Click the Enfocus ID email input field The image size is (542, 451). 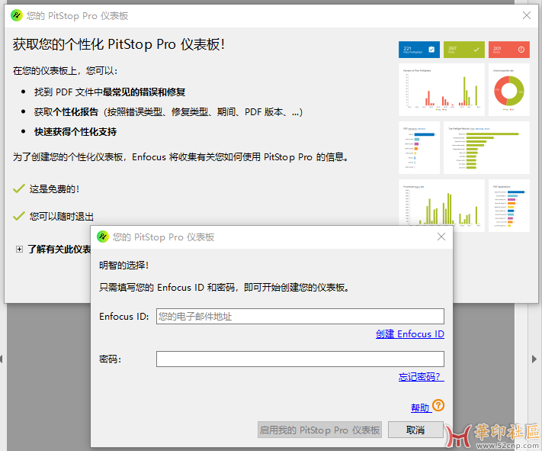pos(300,317)
